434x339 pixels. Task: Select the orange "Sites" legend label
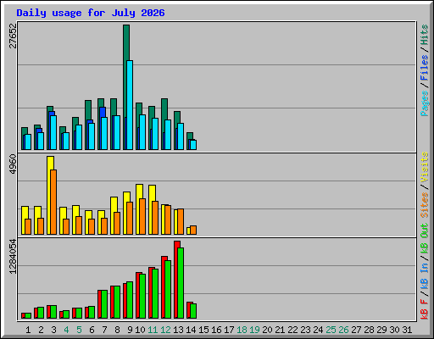click(425, 205)
